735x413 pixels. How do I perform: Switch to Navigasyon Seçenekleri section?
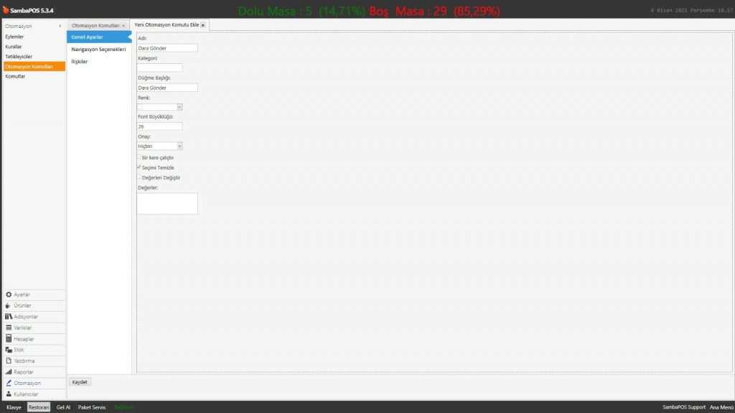(98, 50)
